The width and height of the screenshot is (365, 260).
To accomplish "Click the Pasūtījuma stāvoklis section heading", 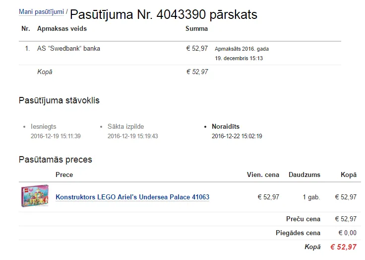I will pos(59,100).
